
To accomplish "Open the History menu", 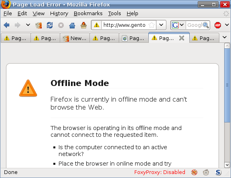I will click(59, 14).
